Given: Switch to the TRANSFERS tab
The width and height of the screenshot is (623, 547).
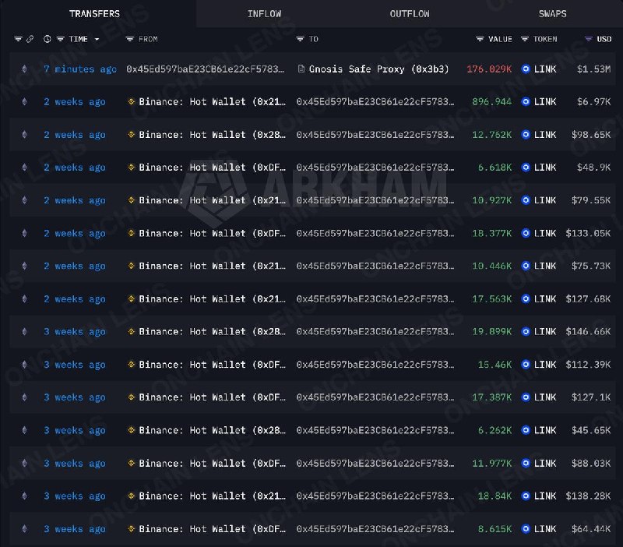Looking at the screenshot, I should [x=94, y=14].
